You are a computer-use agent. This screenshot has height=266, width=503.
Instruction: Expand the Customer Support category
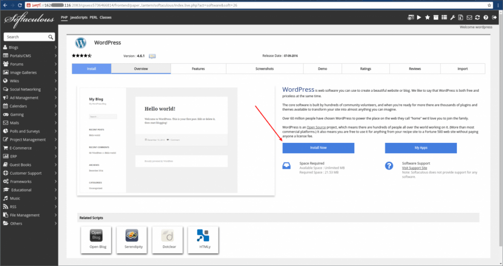tap(29, 173)
